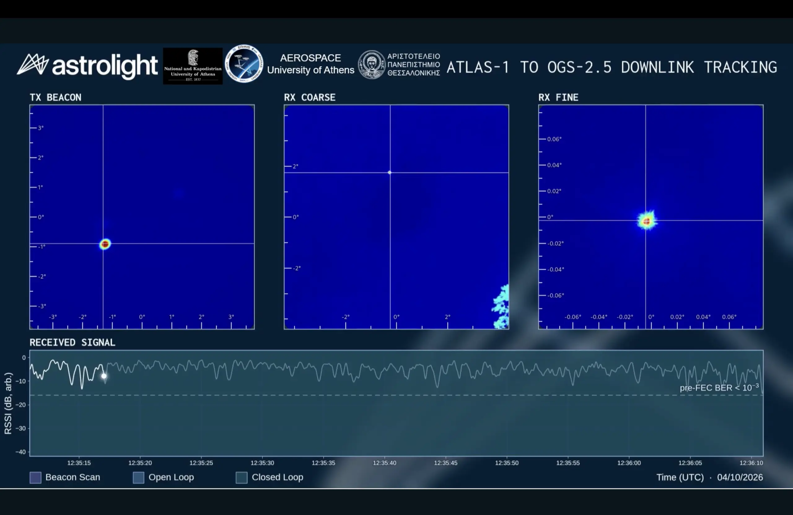Click the "−40" RSSI axis value
The image size is (793, 515).
[21, 452]
